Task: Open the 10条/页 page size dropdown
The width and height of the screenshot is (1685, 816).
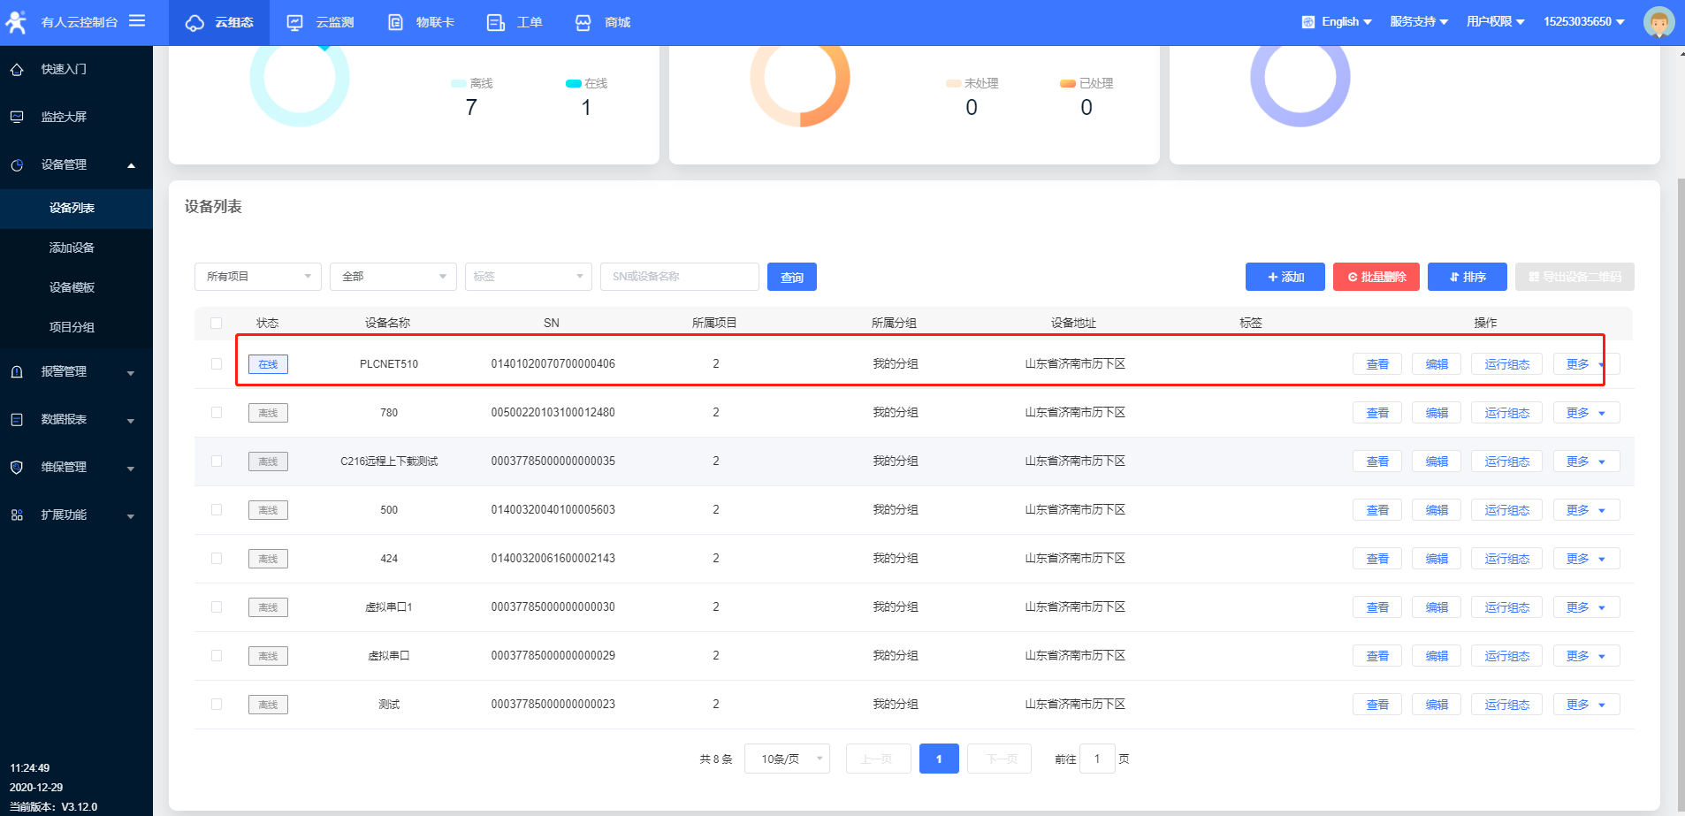Action: [786, 759]
